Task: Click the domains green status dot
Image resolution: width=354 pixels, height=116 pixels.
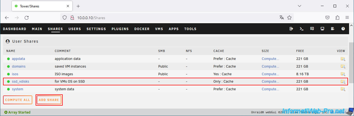Action: (x=8, y=66)
